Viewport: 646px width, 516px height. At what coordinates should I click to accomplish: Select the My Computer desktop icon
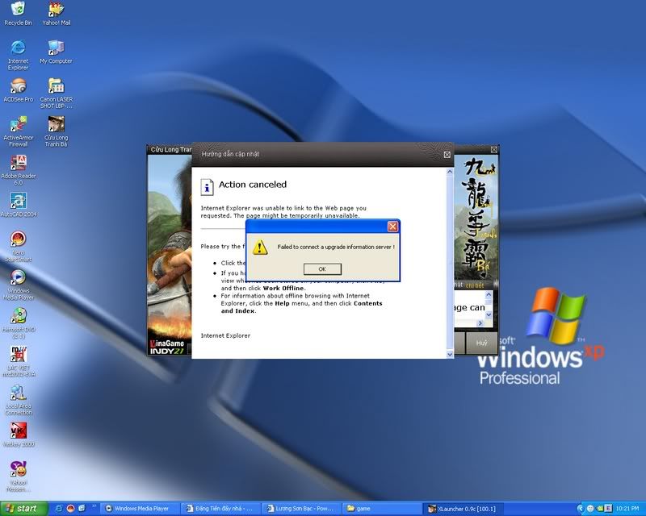56,52
